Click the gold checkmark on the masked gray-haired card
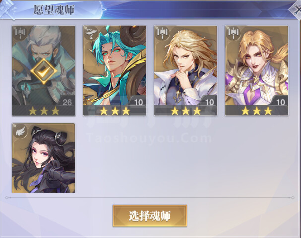This screenshot has height=238, width=301. click(44, 71)
